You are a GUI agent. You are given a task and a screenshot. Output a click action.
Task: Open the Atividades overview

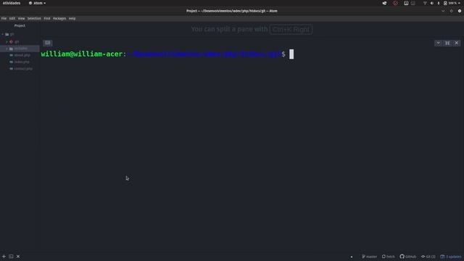(x=12, y=3)
